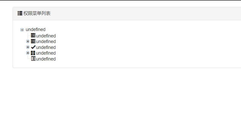Screen dimensions: 241x131
Task: Select undefined label next to grid icon
Action: tap(46, 53)
